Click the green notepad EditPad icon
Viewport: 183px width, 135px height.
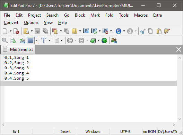(93, 40)
